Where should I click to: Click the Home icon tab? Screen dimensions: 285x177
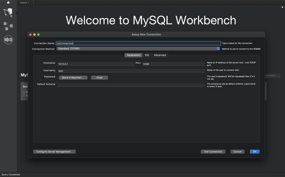pyautogui.click(x=8, y=2)
